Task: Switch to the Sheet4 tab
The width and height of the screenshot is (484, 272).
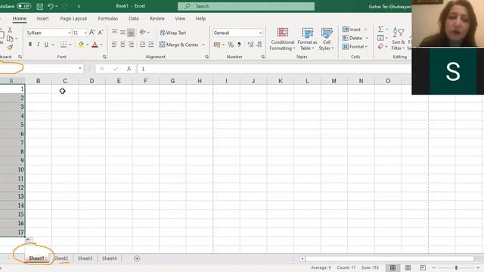Action: click(x=109, y=258)
